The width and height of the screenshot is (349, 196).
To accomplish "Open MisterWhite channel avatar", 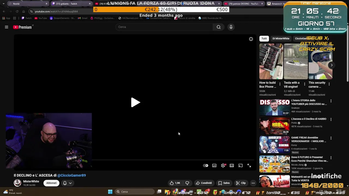I will [x=17, y=183].
